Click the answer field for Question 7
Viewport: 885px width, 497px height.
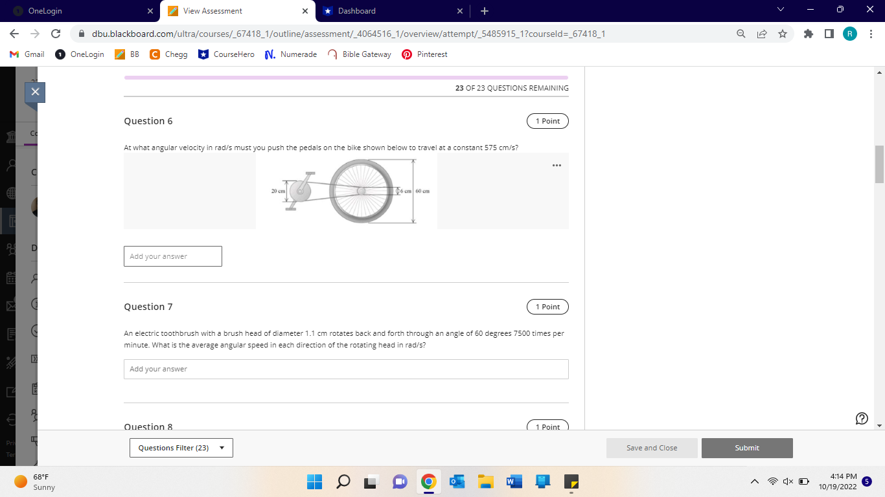[x=345, y=369]
